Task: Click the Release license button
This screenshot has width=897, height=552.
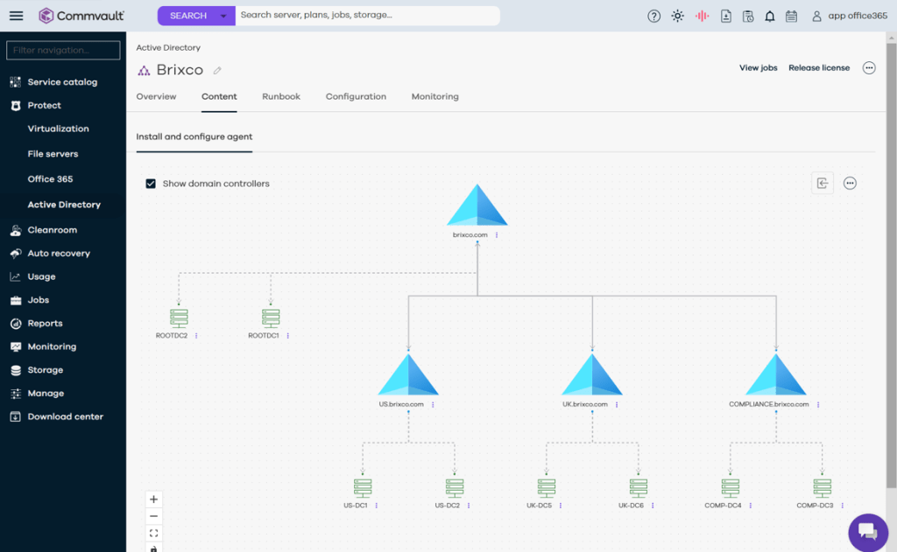Action: point(818,67)
